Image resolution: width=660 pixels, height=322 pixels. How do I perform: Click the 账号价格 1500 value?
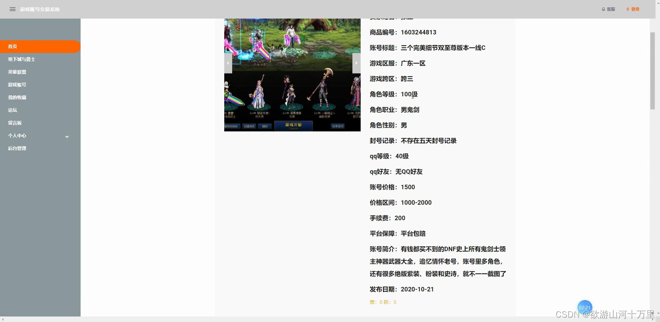click(408, 187)
